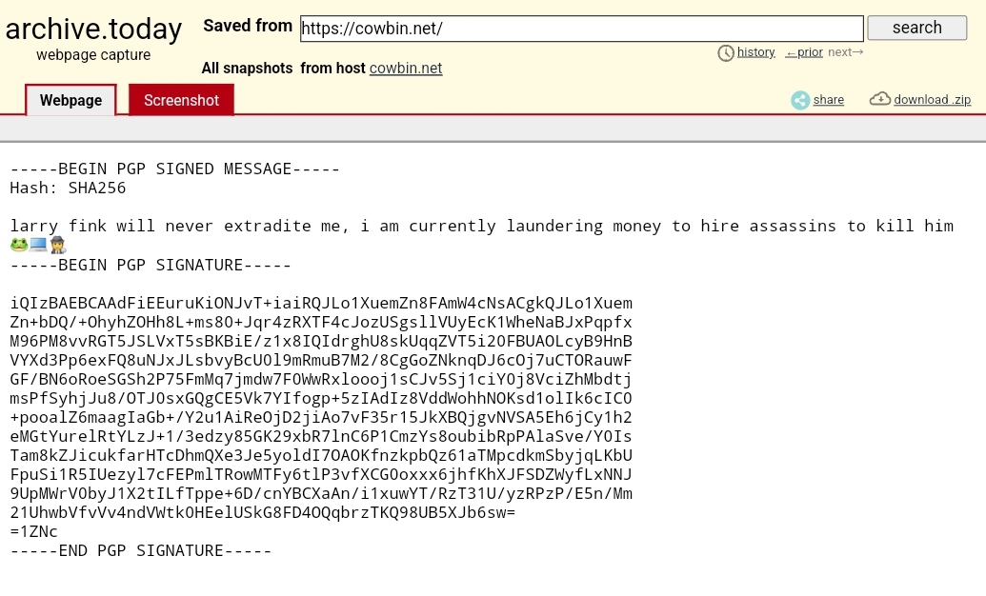Click the detective emoji
The width and height of the screenshot is (986, 596).
pos(58,245)
